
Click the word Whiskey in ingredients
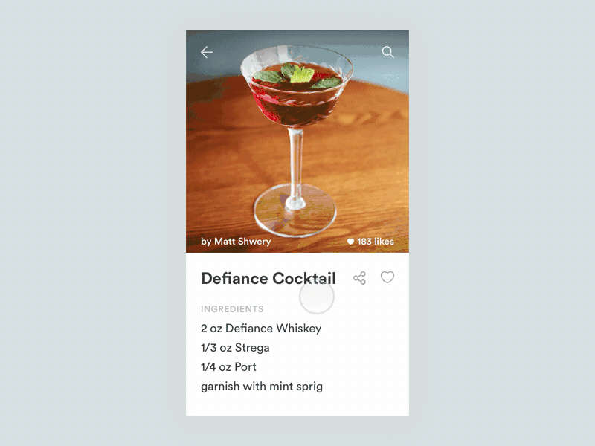[299, 329]
